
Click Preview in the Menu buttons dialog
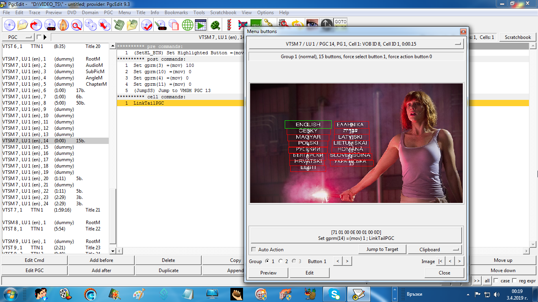tap(269, 273)
